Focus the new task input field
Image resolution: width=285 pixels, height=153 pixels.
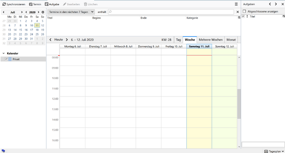point(263,145)
